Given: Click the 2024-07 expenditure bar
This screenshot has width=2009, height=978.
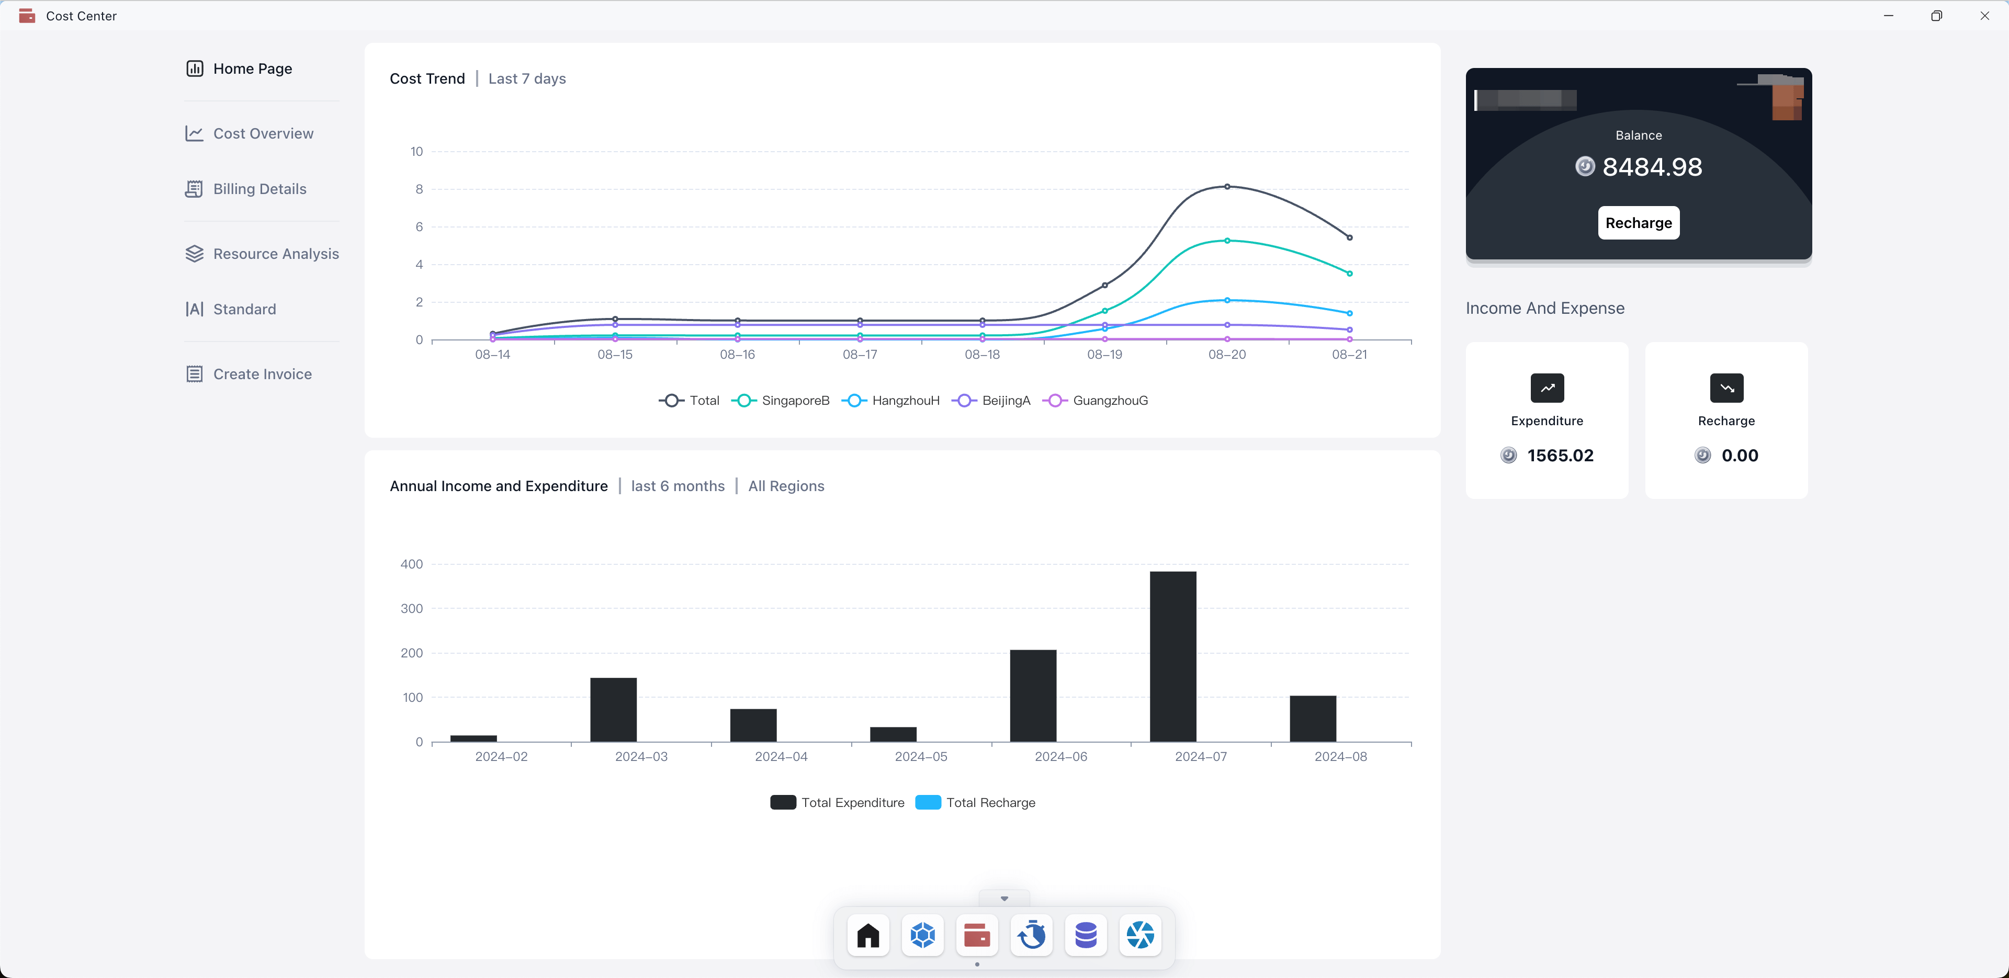Looking at the screenshot, I should (1172, 656).
